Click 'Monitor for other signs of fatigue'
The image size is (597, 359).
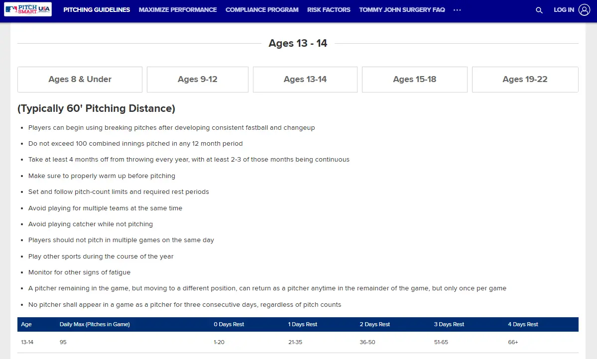[79, 272]
